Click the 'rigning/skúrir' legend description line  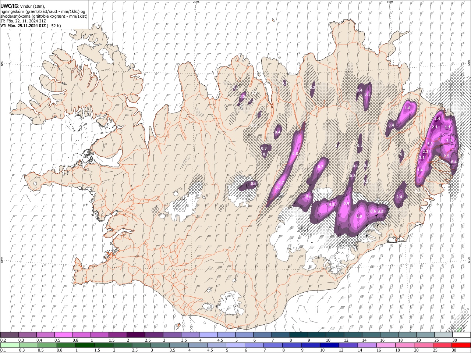43,11
